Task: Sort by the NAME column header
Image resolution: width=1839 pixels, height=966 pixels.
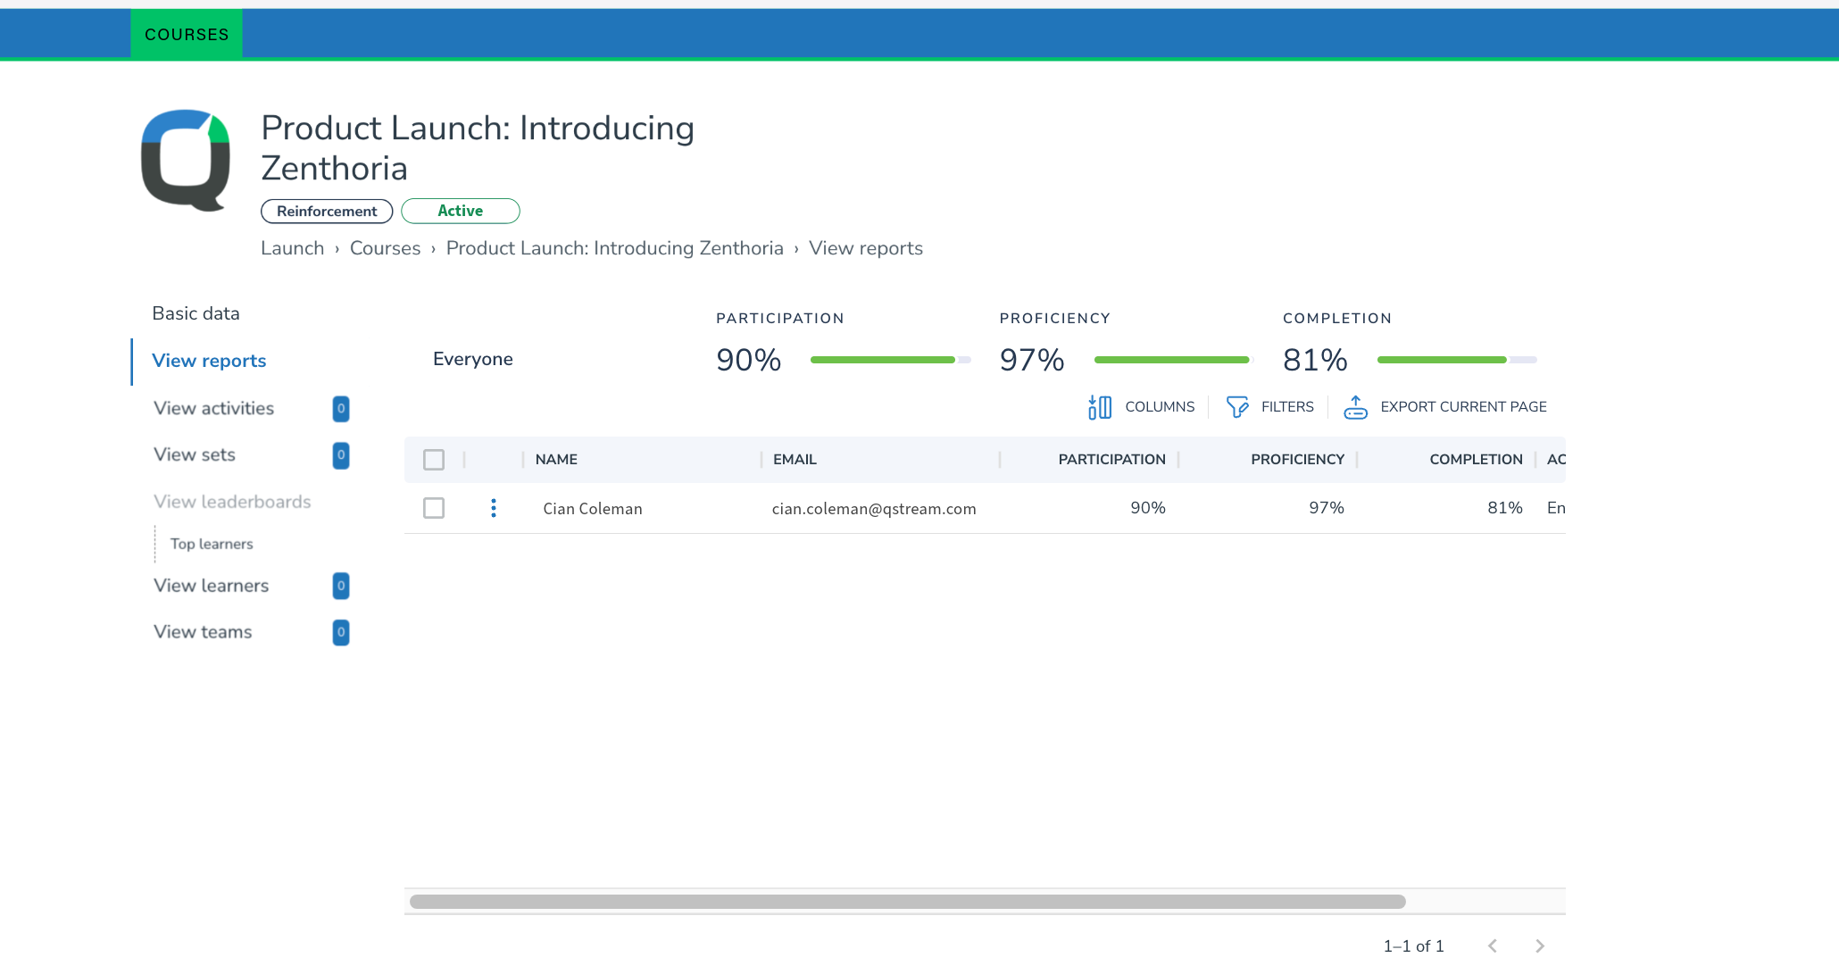Action: point(556,460)
